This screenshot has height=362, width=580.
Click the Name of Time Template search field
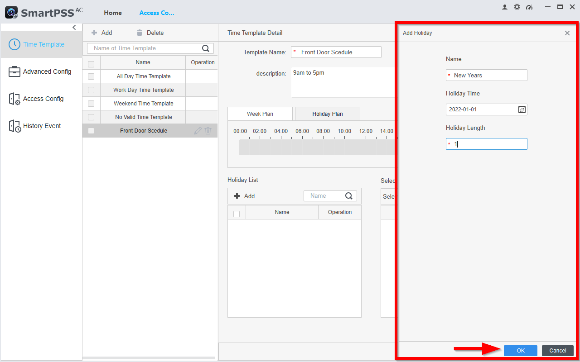[144, 48]
